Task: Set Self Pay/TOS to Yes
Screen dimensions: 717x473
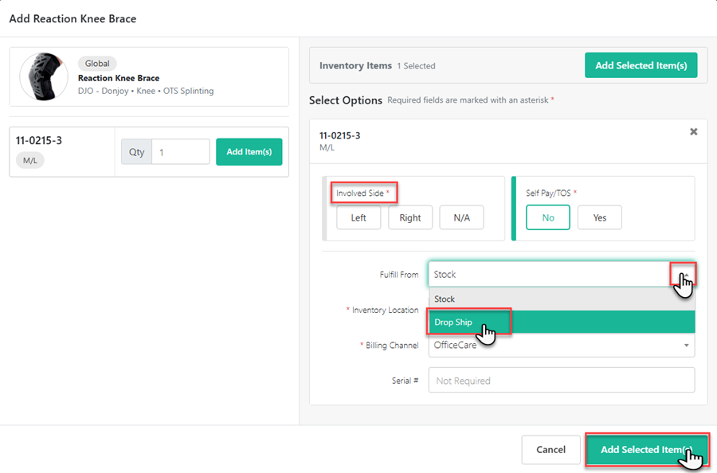Action: pos(599,217)
